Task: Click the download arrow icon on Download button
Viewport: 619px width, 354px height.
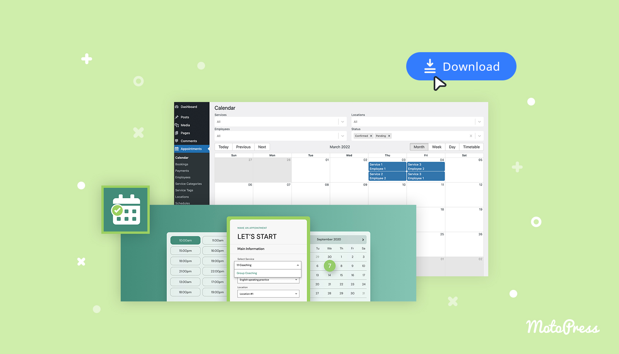Action: point(430,66)
